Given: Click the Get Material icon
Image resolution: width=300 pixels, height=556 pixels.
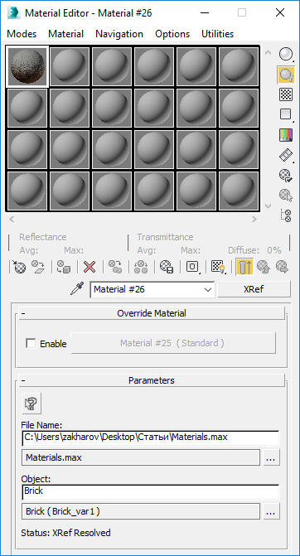Looking at the screenshot, I should click(19, 267).
